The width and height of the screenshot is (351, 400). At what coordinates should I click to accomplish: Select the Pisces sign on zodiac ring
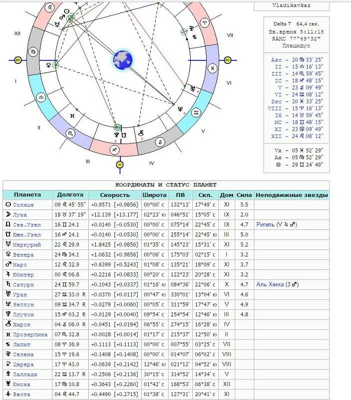click(212, 68)
